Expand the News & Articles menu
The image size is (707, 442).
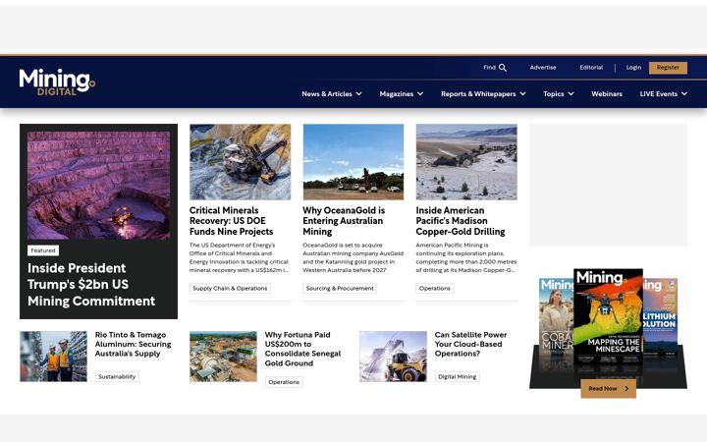click(x=332, y=94)
